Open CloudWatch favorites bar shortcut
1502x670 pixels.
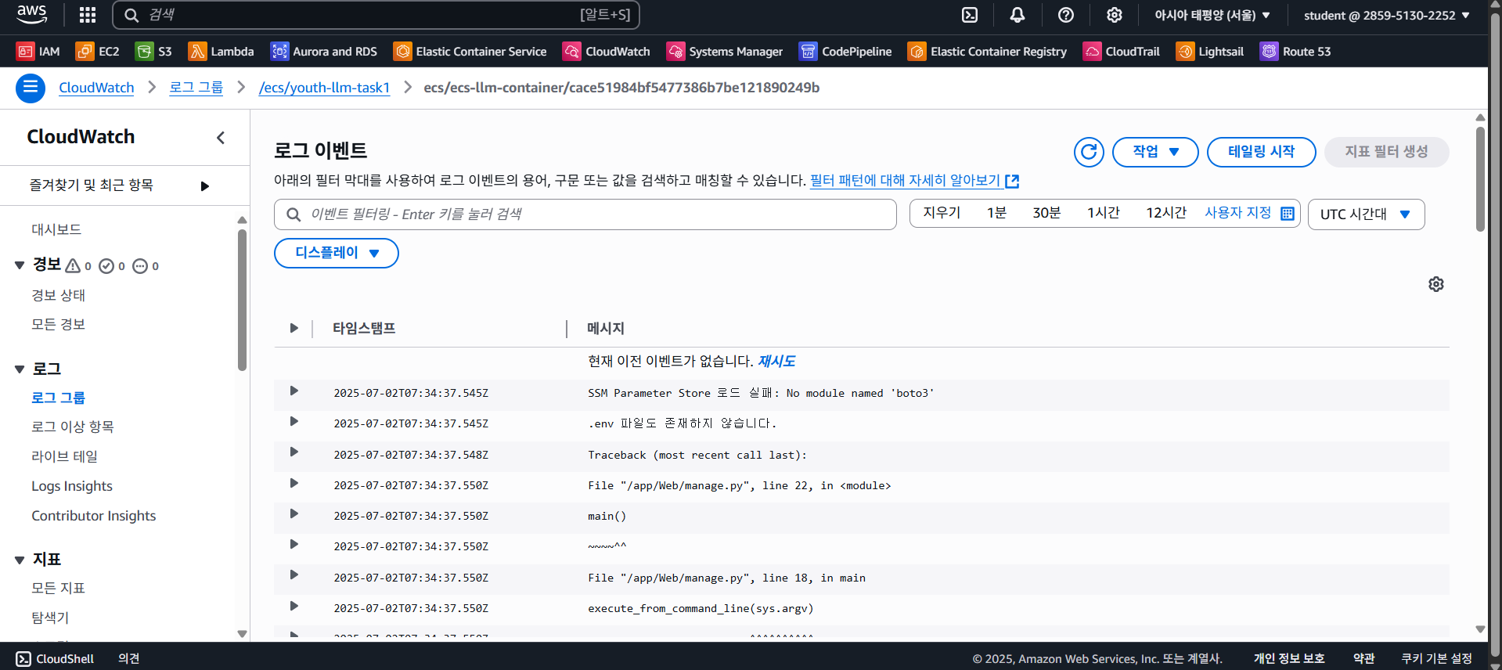pos(607,52)
